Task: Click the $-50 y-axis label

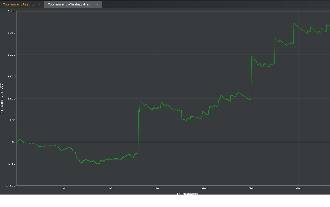Action: (x=12, y=164)
